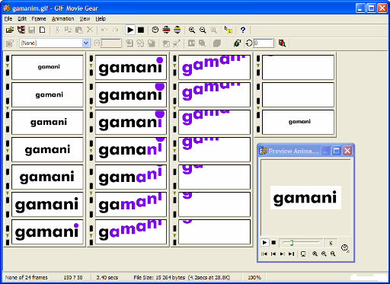Click the grayed-out Undo arrow
Viewport: 390px width, 284px height.
point(104,30)
